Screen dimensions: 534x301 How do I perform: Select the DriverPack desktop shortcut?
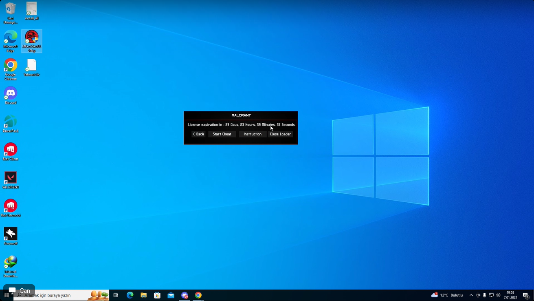[11, 124]
